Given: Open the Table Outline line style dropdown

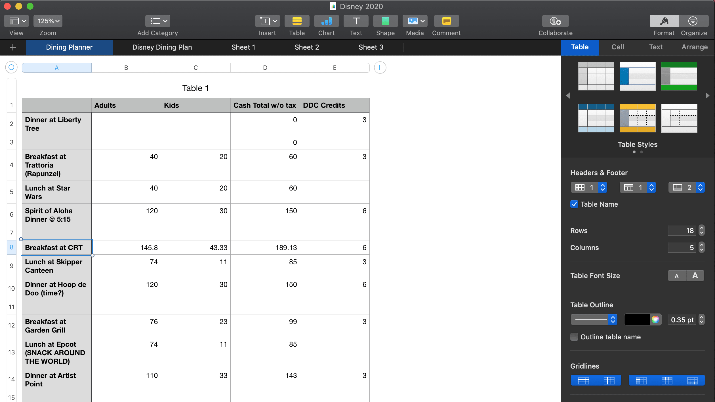Looking at the screenshot, I should pyautogui.click(x=594, y=320).
